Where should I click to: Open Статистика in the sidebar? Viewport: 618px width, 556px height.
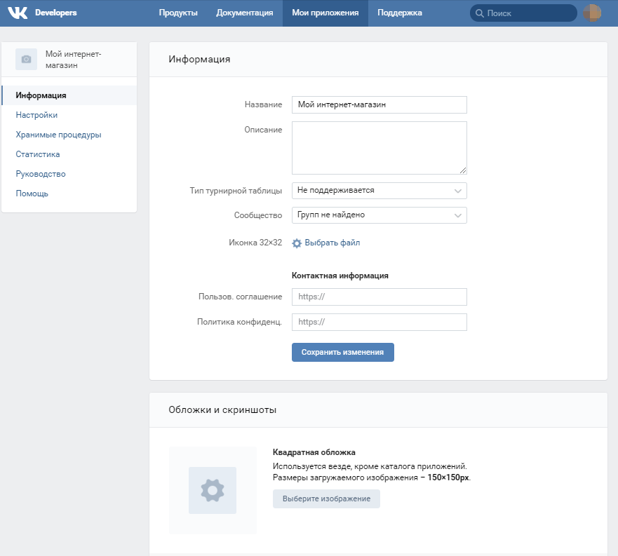click(x=38, y=154)
